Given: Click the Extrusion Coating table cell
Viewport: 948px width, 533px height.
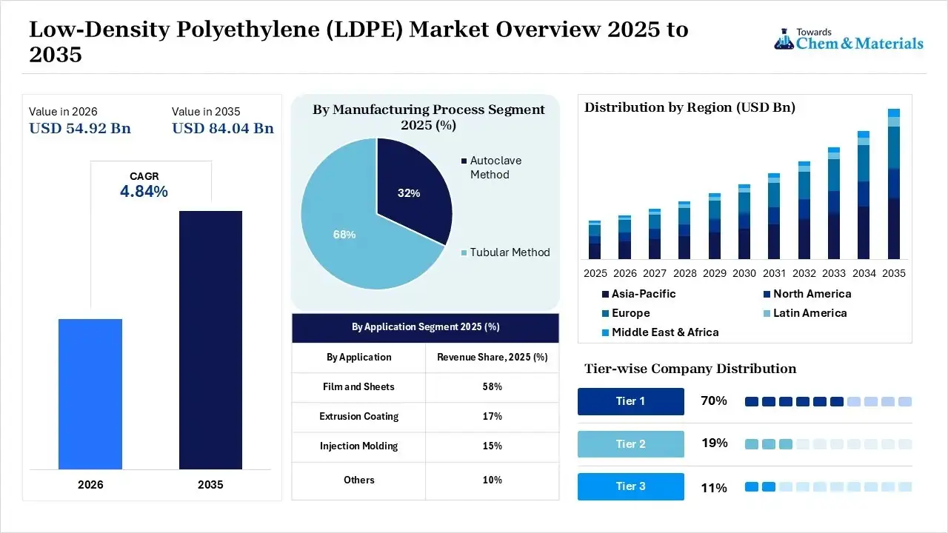Looking at the screenshot, I should (x=358, y=417).
